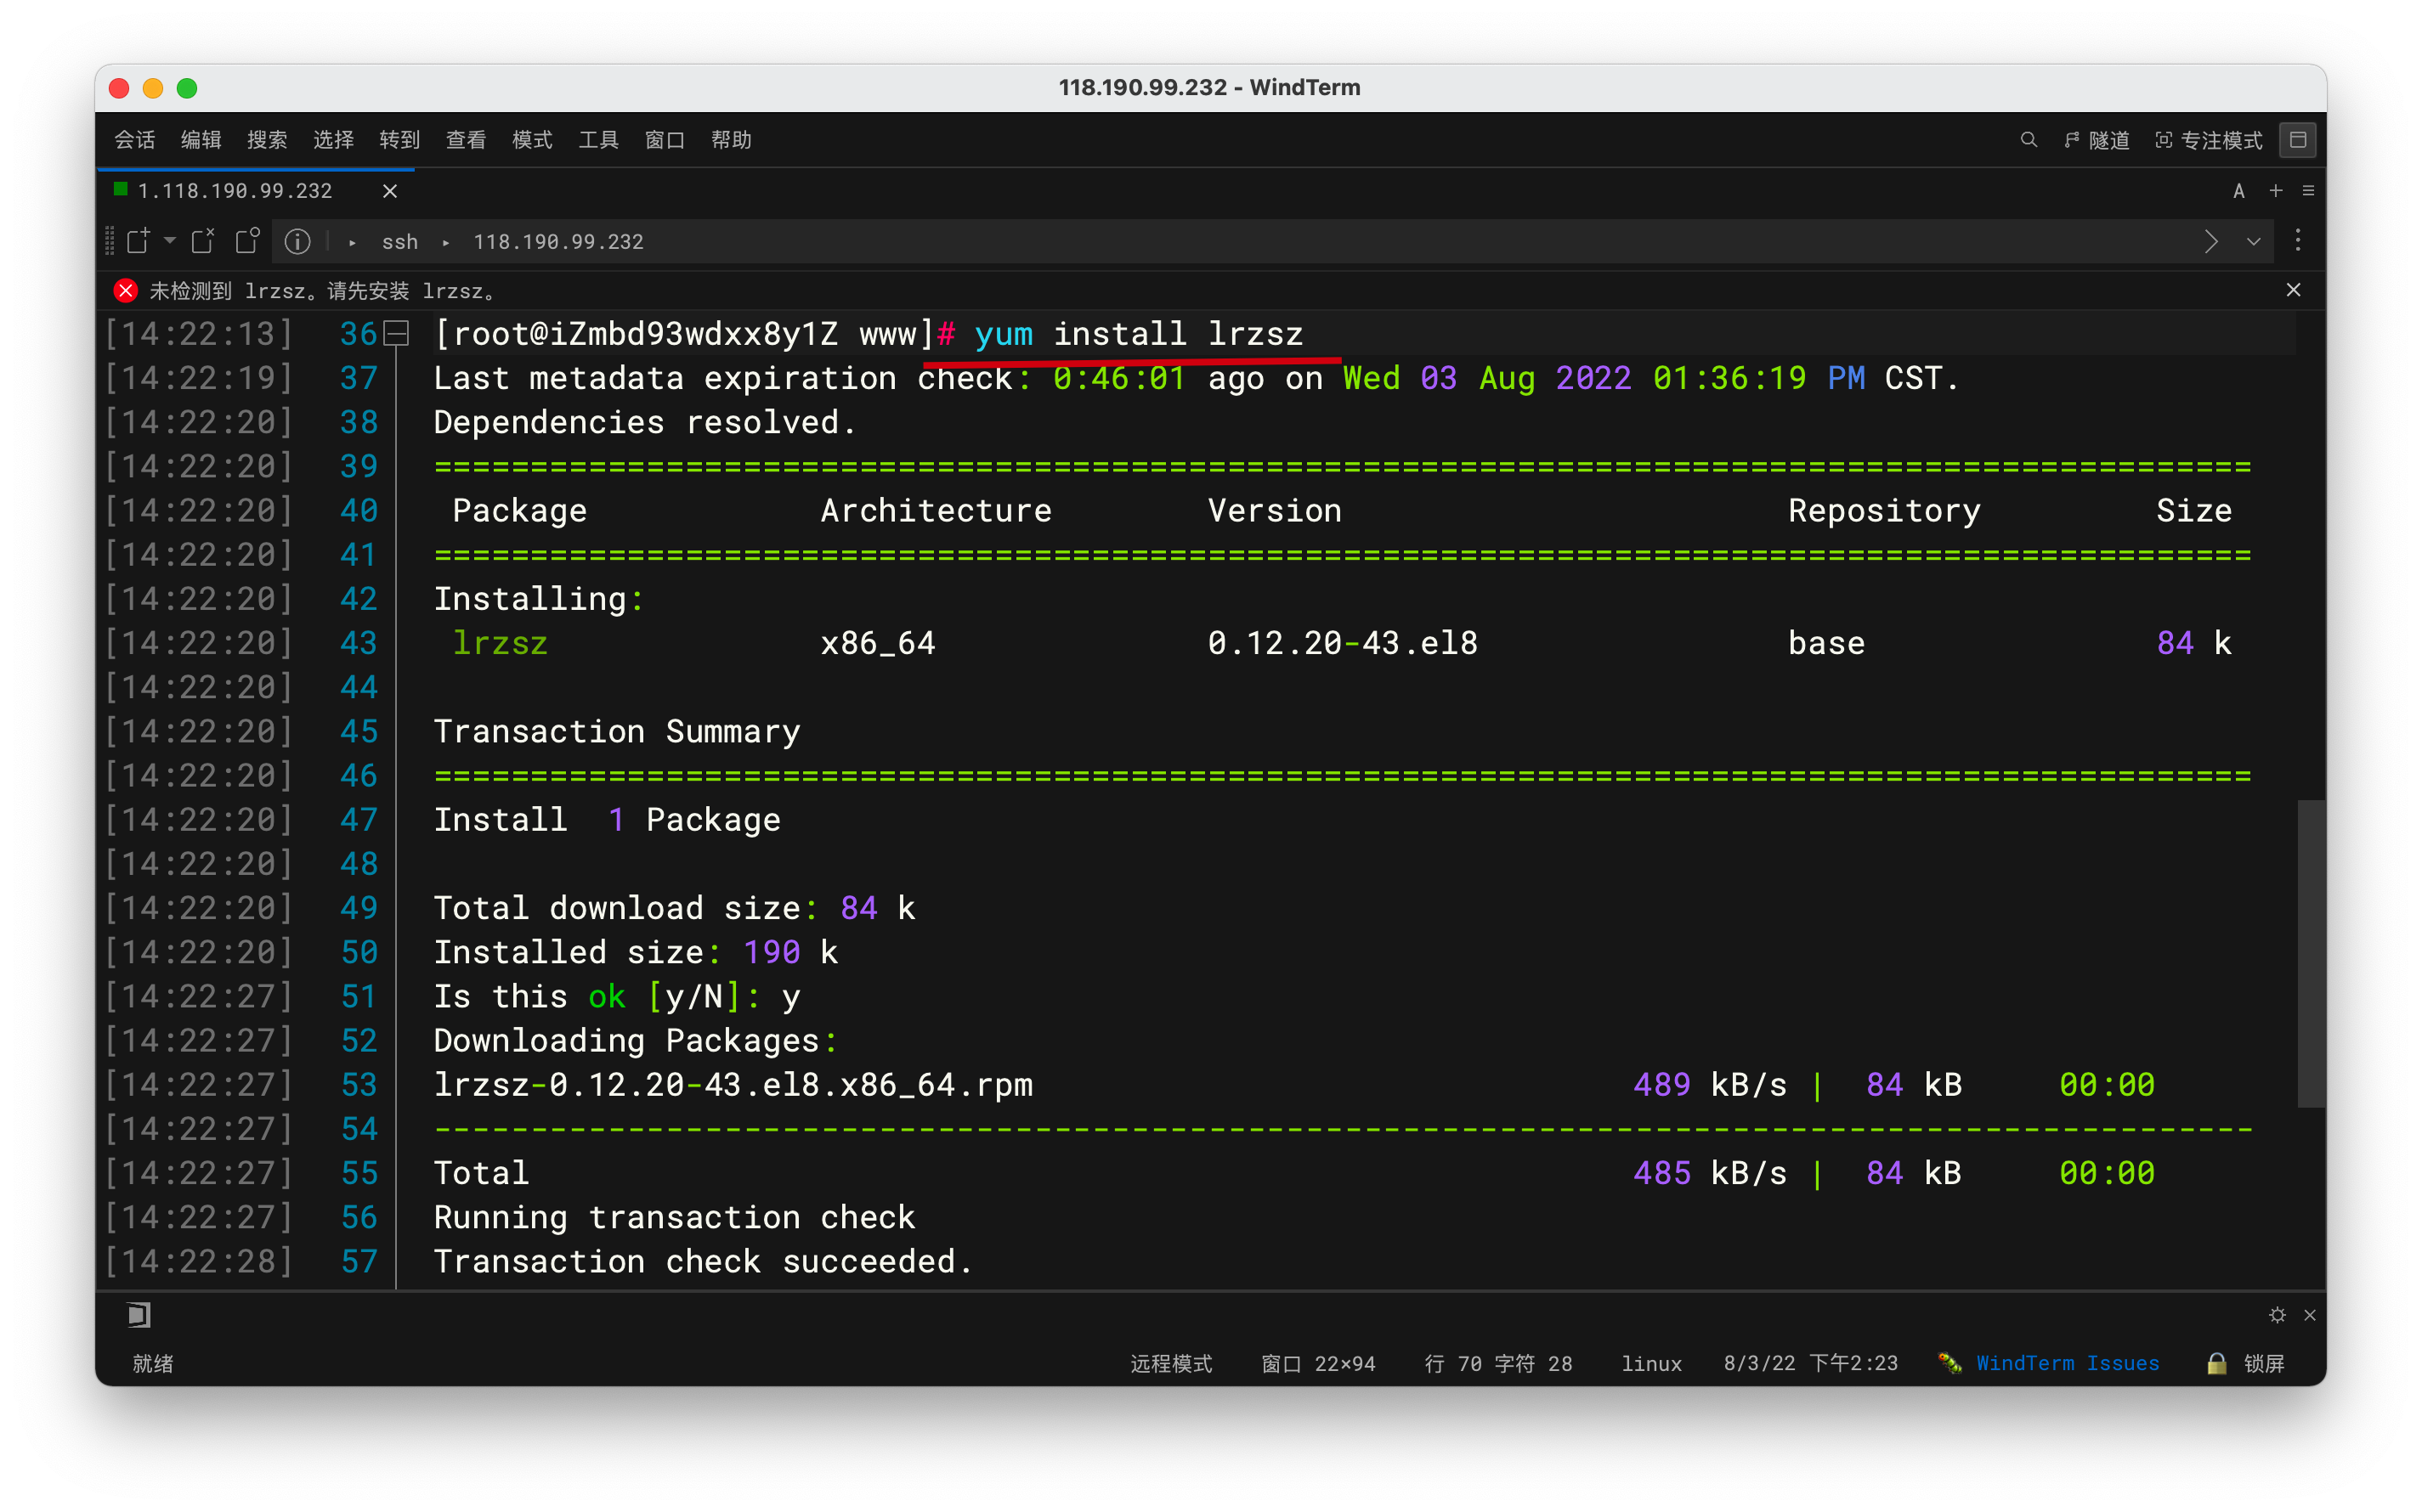Expand the address bar chevron-down dropdown
Screen dimensions: 2422x1512
[2253, 241]
